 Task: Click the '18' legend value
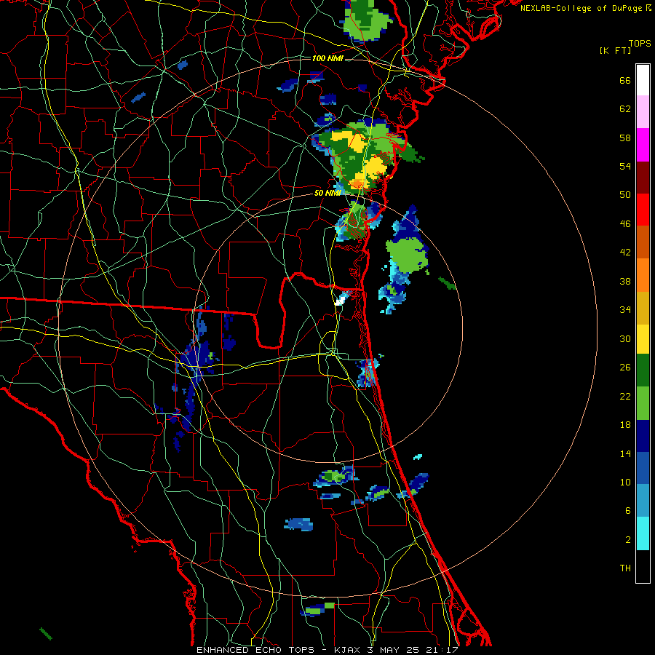(x=625, y=425)
